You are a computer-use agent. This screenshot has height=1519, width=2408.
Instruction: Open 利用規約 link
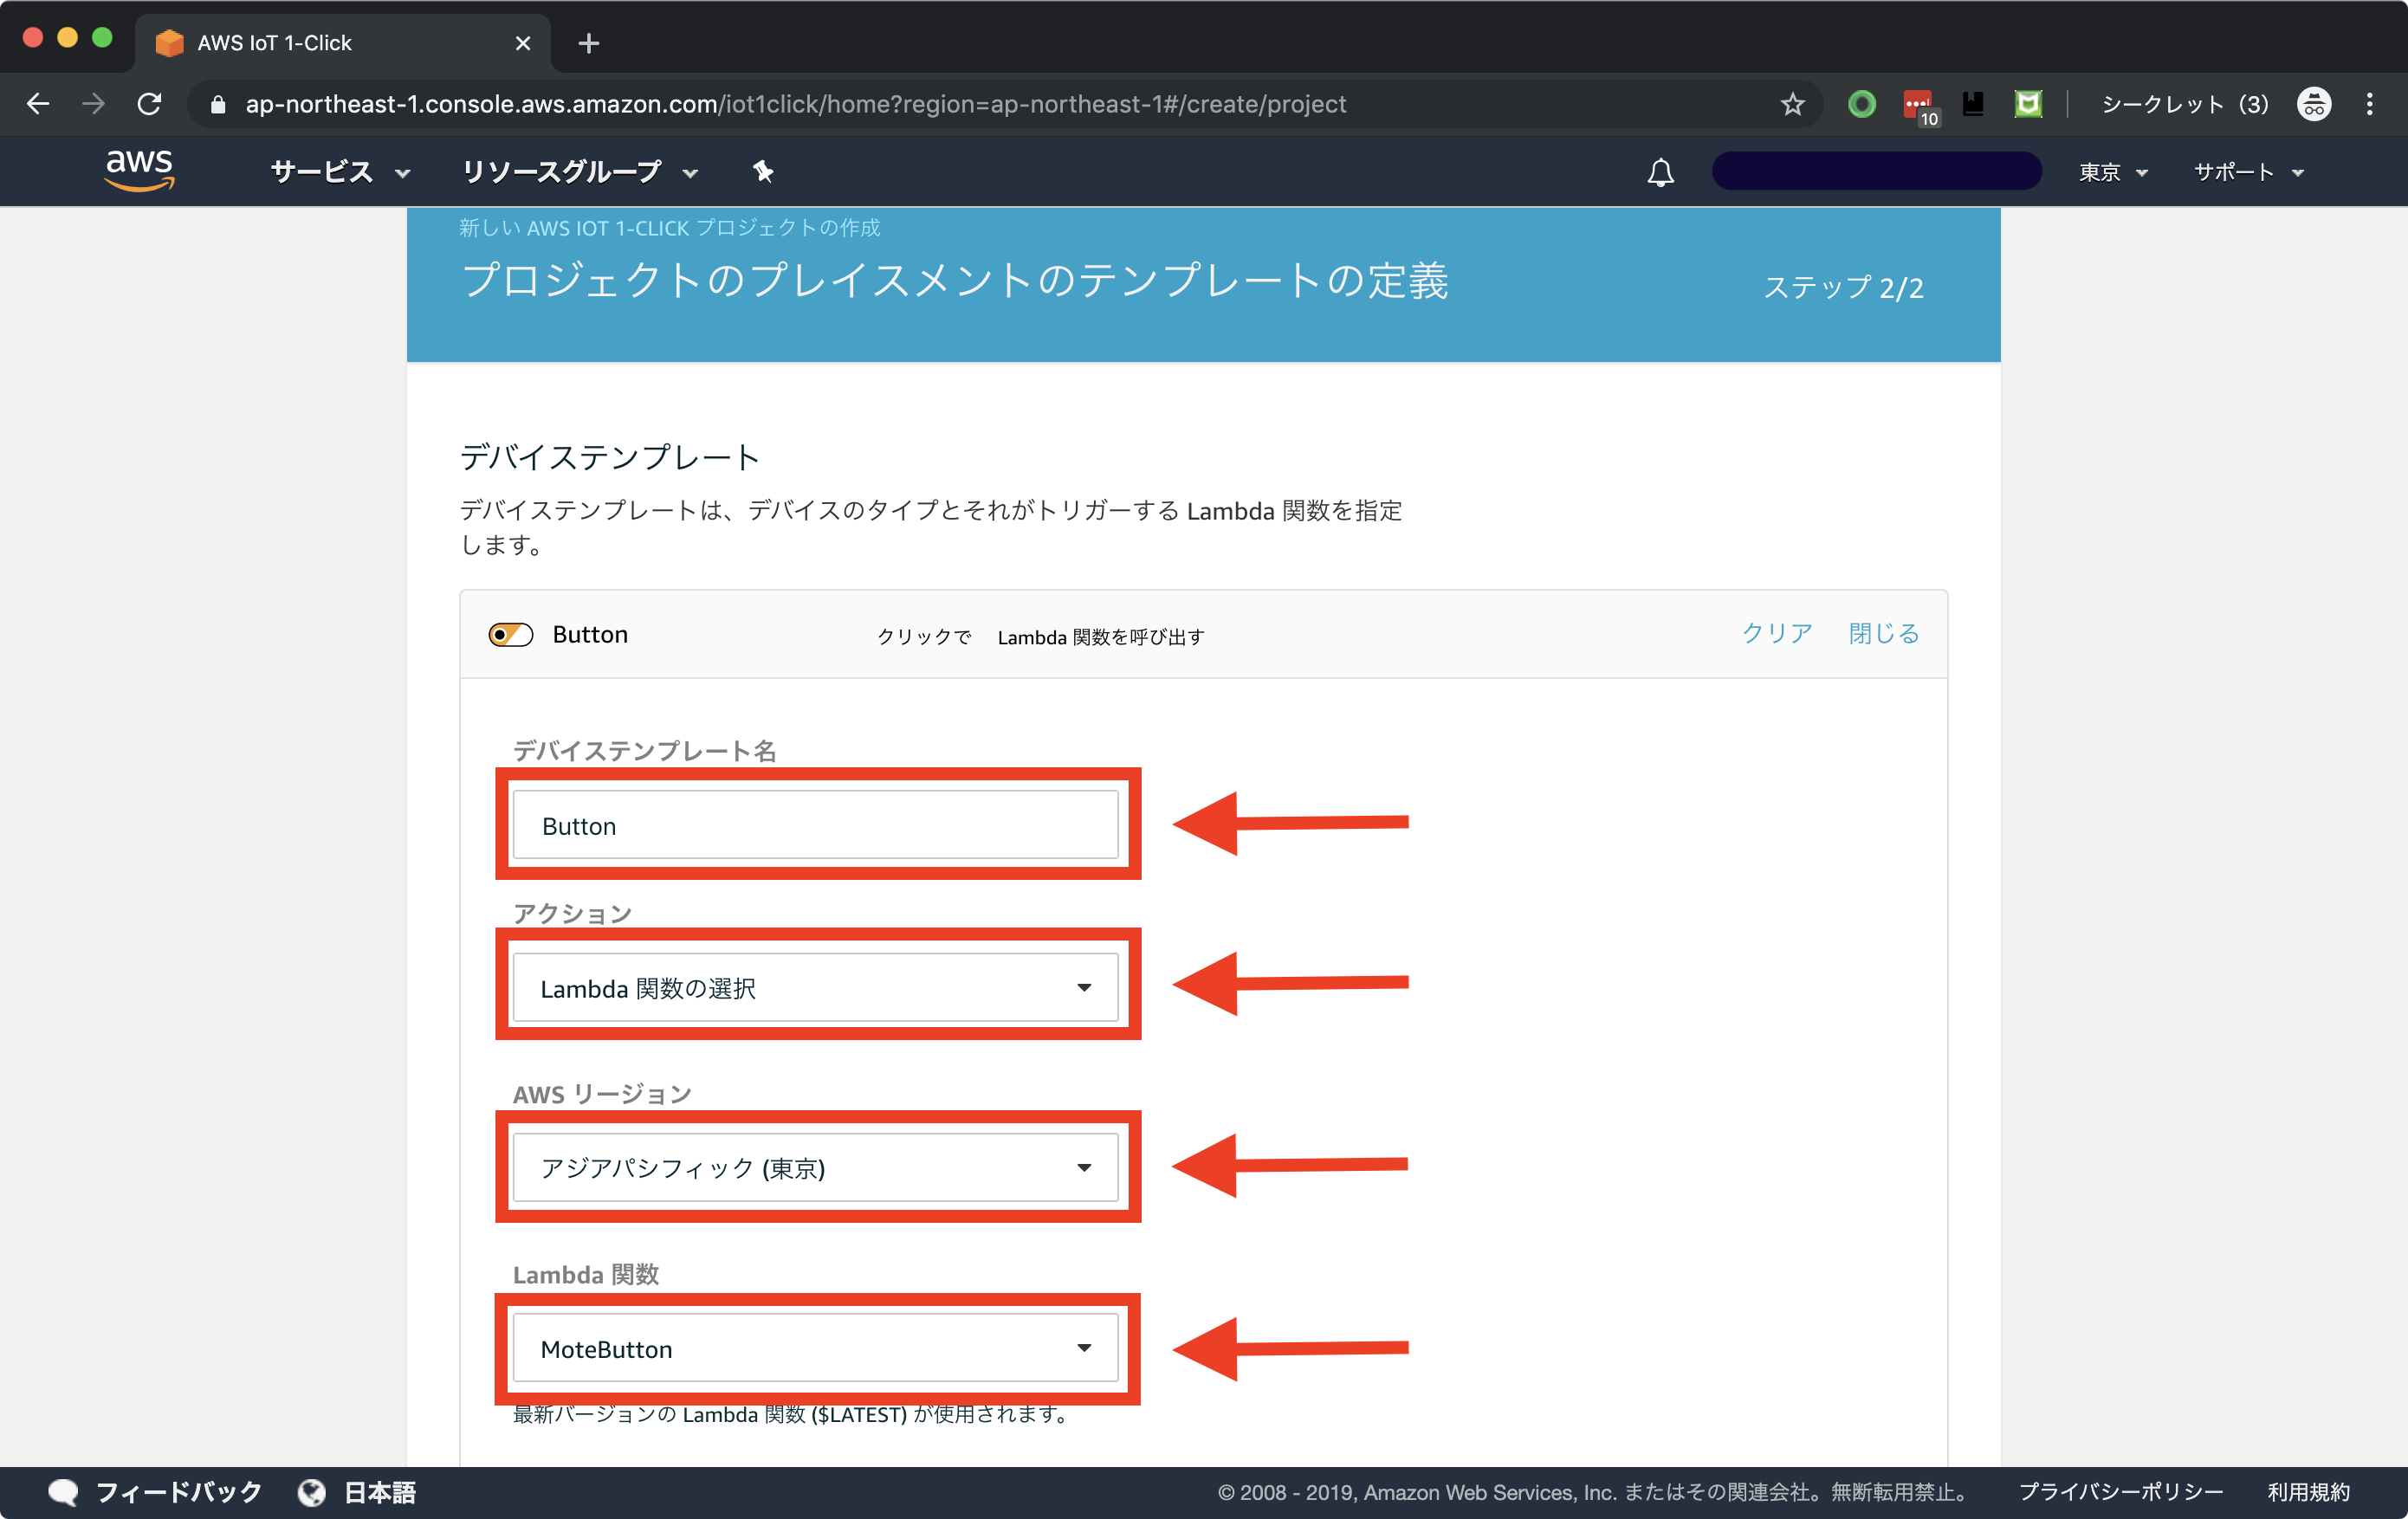tap(2308, 1492)
